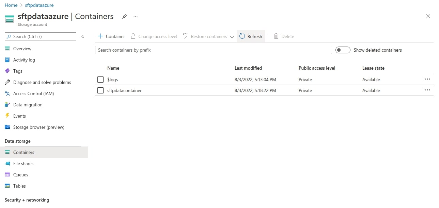
Task: Sort by Public access level header
Action: (x=317, y=68)
